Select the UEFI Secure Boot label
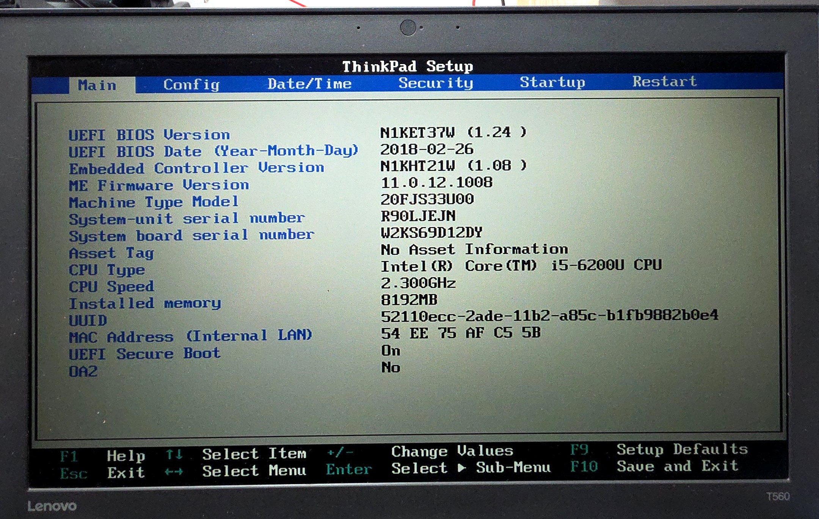This screenshot has width=819, height=519. point(144,354)
